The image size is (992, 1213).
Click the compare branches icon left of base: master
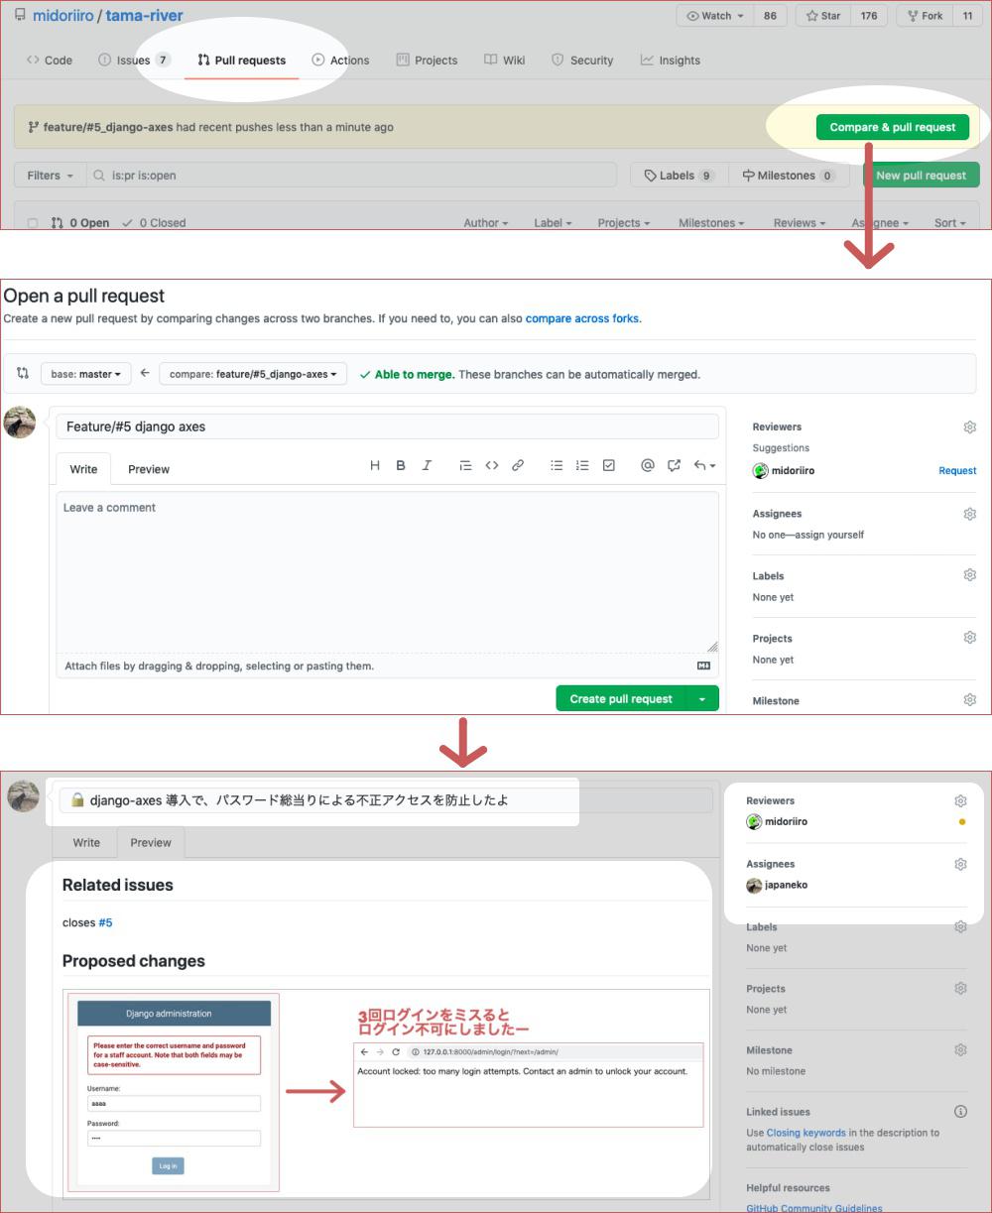pyautogui.click(x=23, y=374)
